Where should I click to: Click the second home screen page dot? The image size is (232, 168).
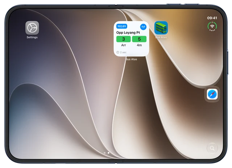click(x=108, y=153)
